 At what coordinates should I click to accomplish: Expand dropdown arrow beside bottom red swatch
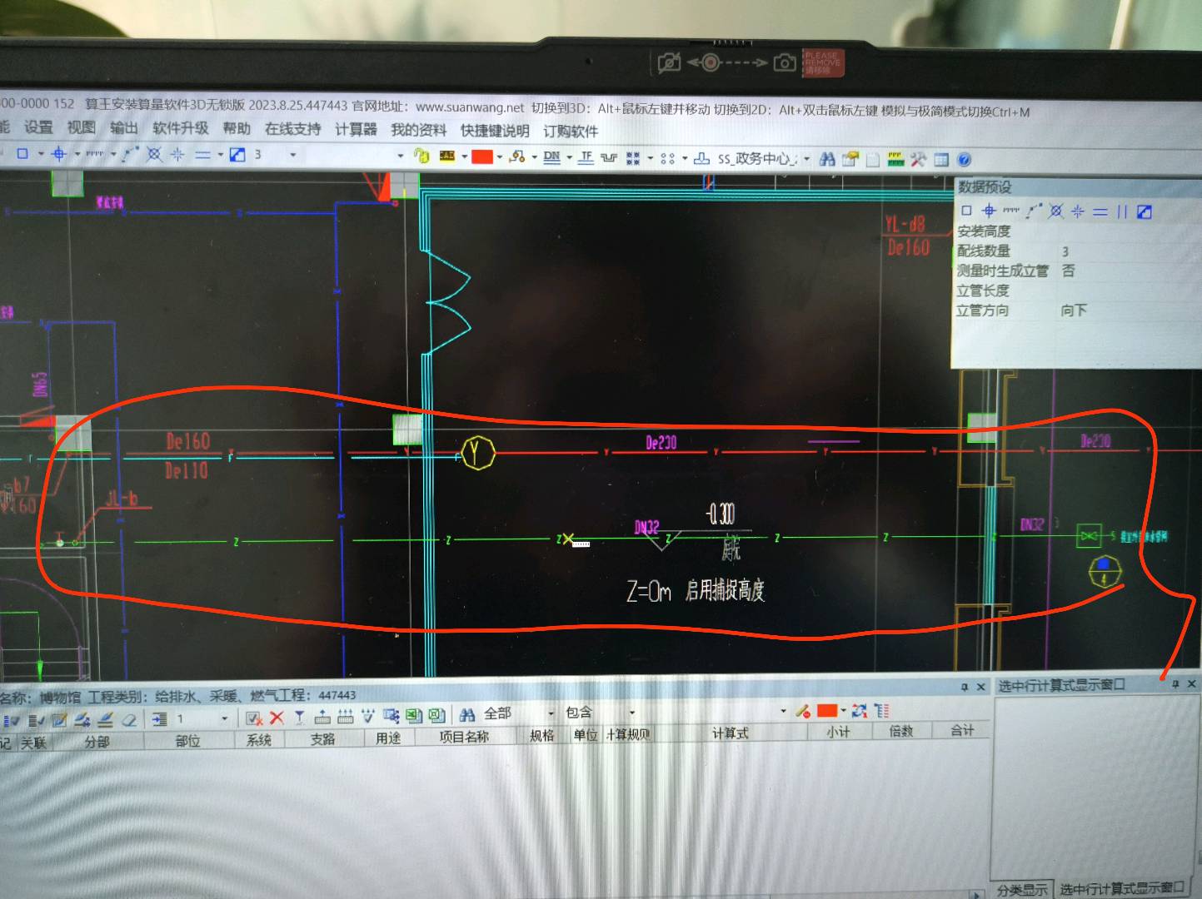843,710
